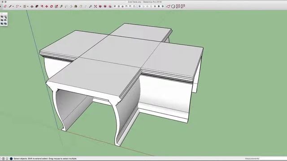Click the Zoom Extents icon
Viewport: 287px width, 161px height.
[96, 6]
